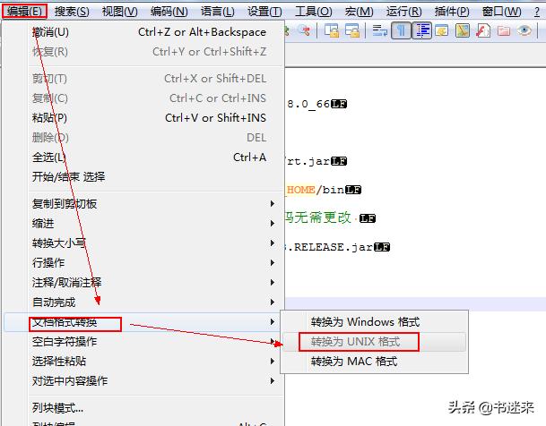This screenshot has width=546, height=426.
Task: Open the Function List toolbar icon
Action: [483, 30]
